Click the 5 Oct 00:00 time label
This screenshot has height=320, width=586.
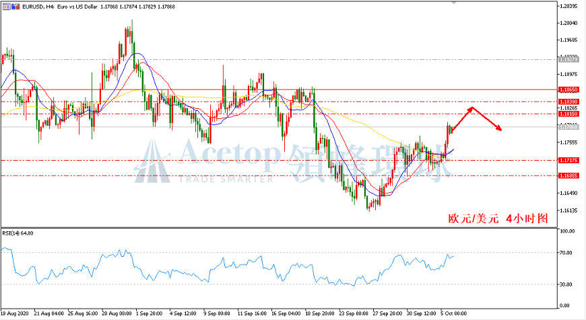point(454,314)
